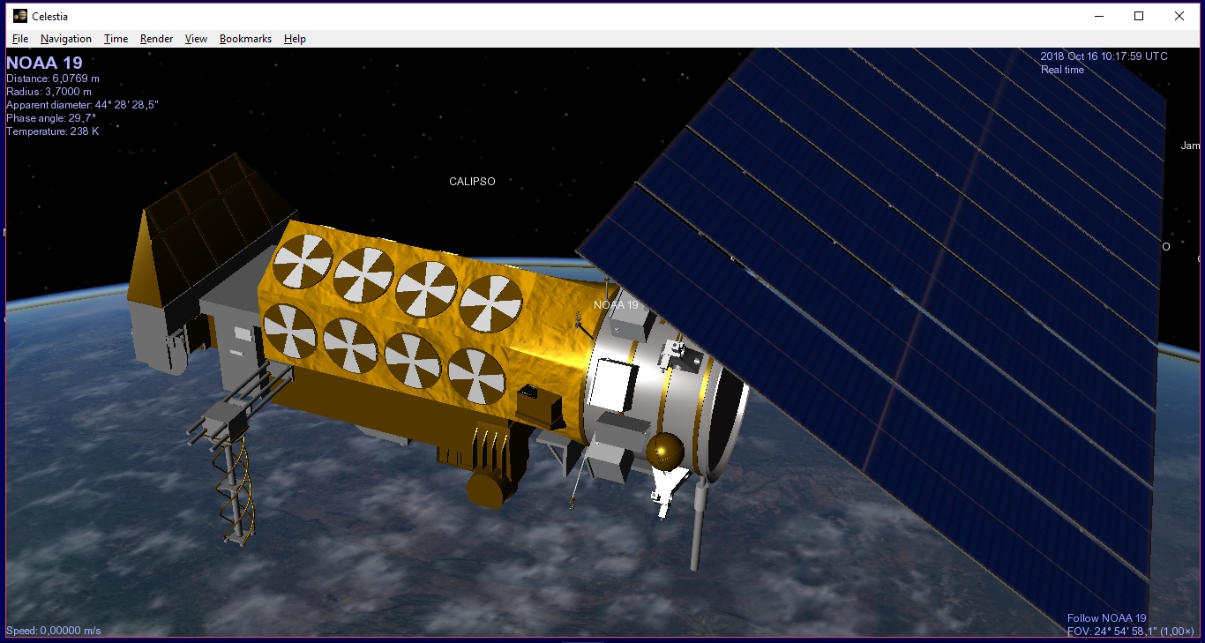Open the Help menu
This screenshot has height=643, width=1205.
coord(295,39)
